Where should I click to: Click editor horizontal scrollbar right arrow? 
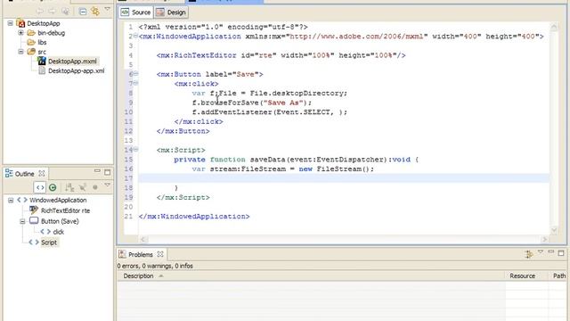click(544, 239)
